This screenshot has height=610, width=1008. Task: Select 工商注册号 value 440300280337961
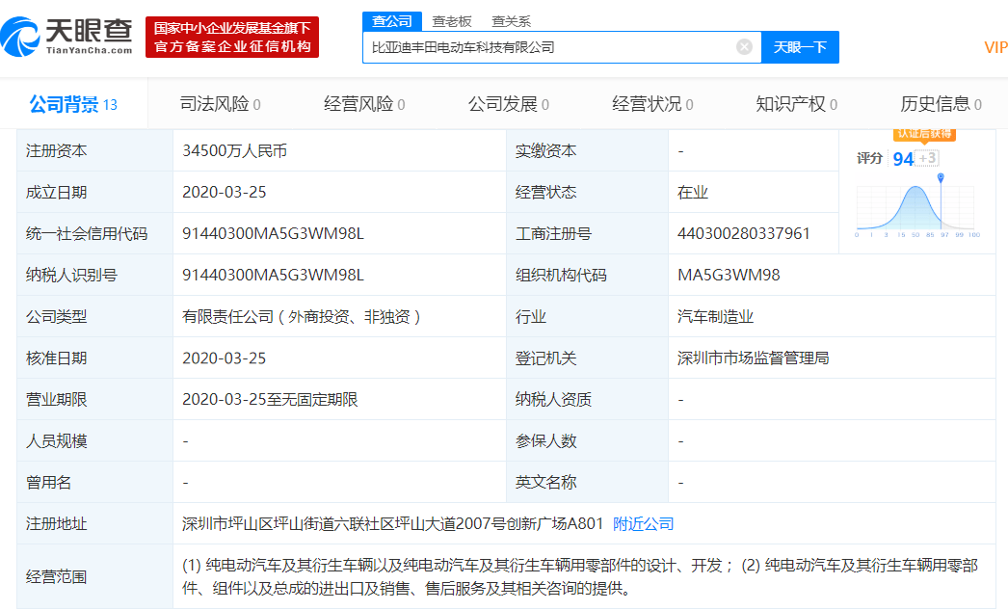[744, 233]
